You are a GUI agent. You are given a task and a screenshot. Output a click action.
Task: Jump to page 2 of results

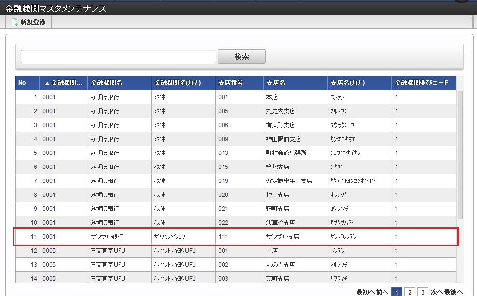410,292
